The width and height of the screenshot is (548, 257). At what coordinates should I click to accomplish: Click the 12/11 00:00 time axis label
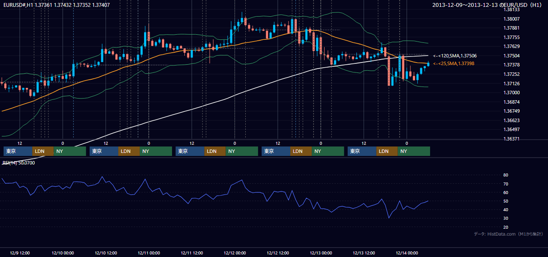149,253
